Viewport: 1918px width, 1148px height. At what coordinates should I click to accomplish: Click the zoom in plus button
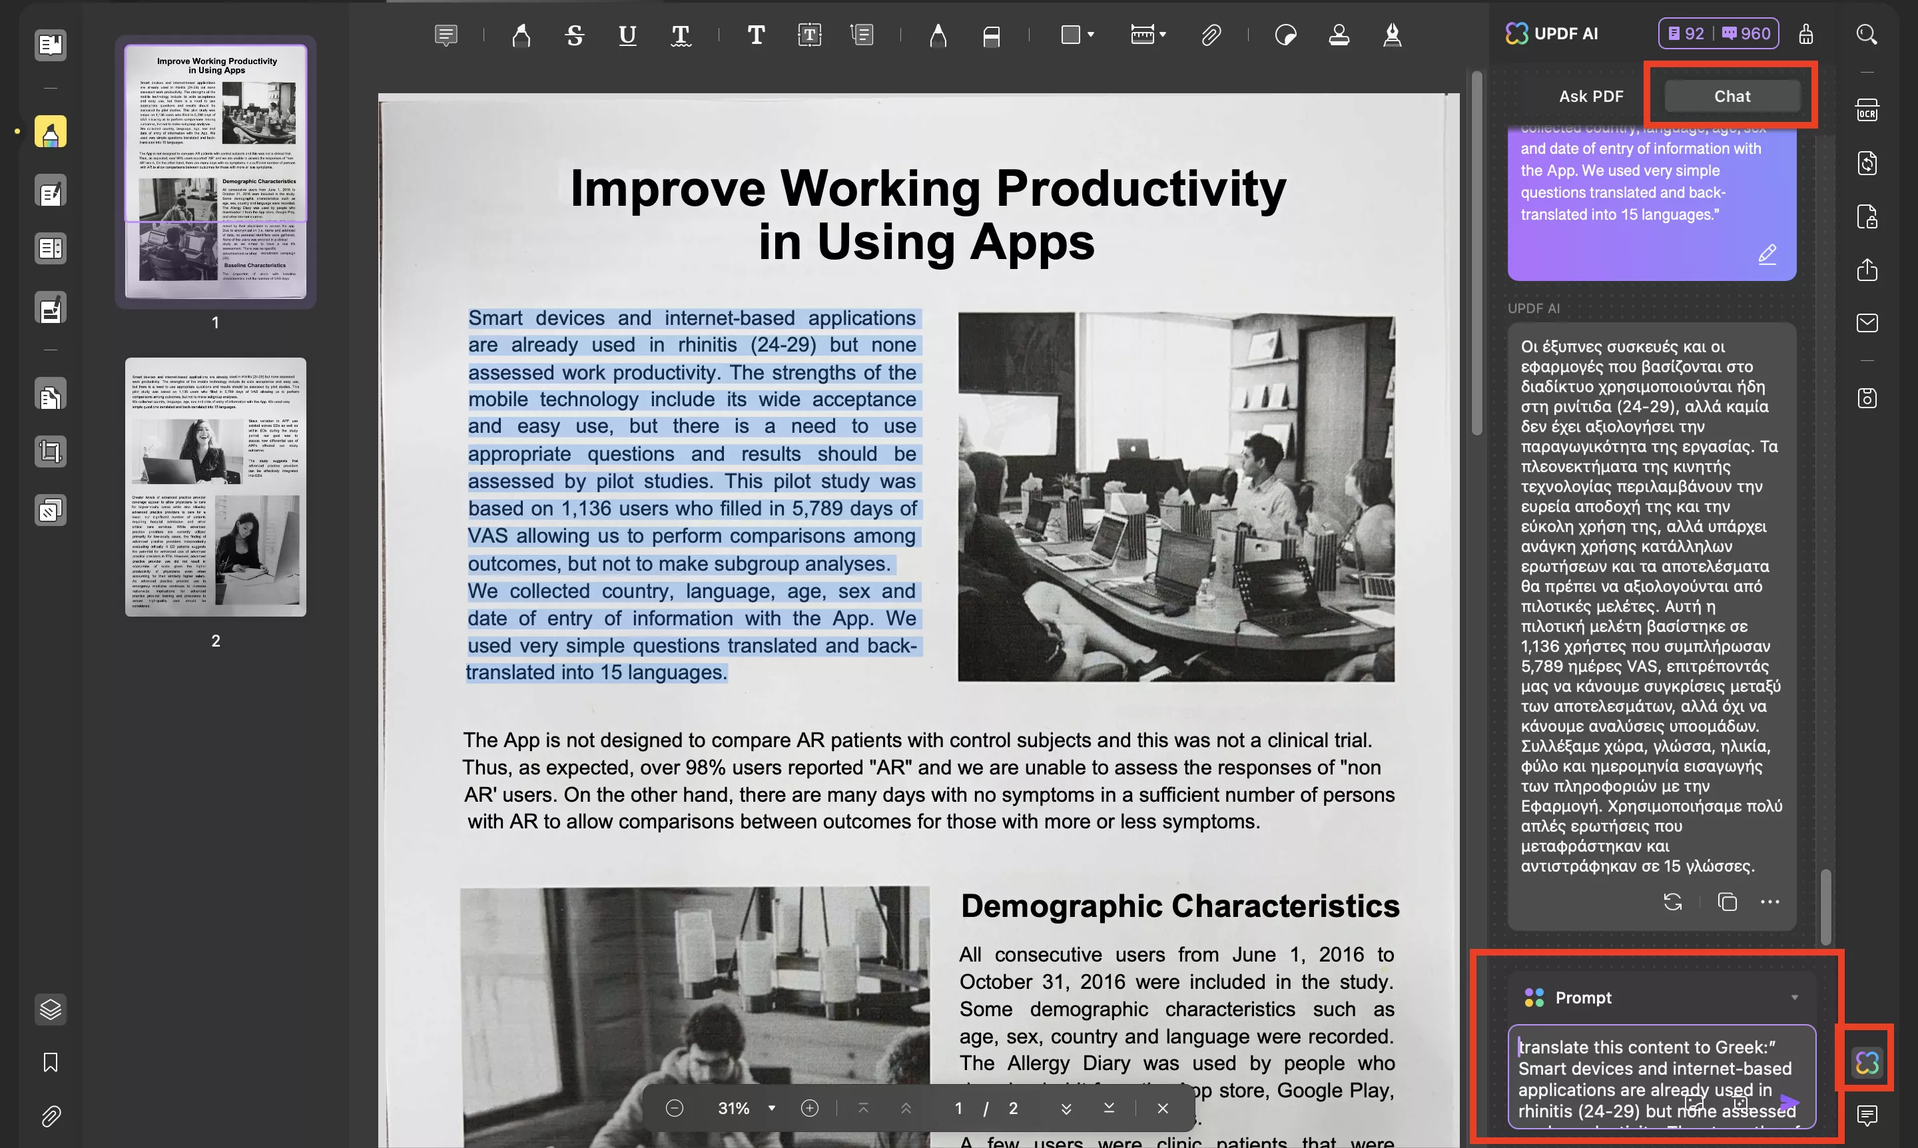[809, 1109]
